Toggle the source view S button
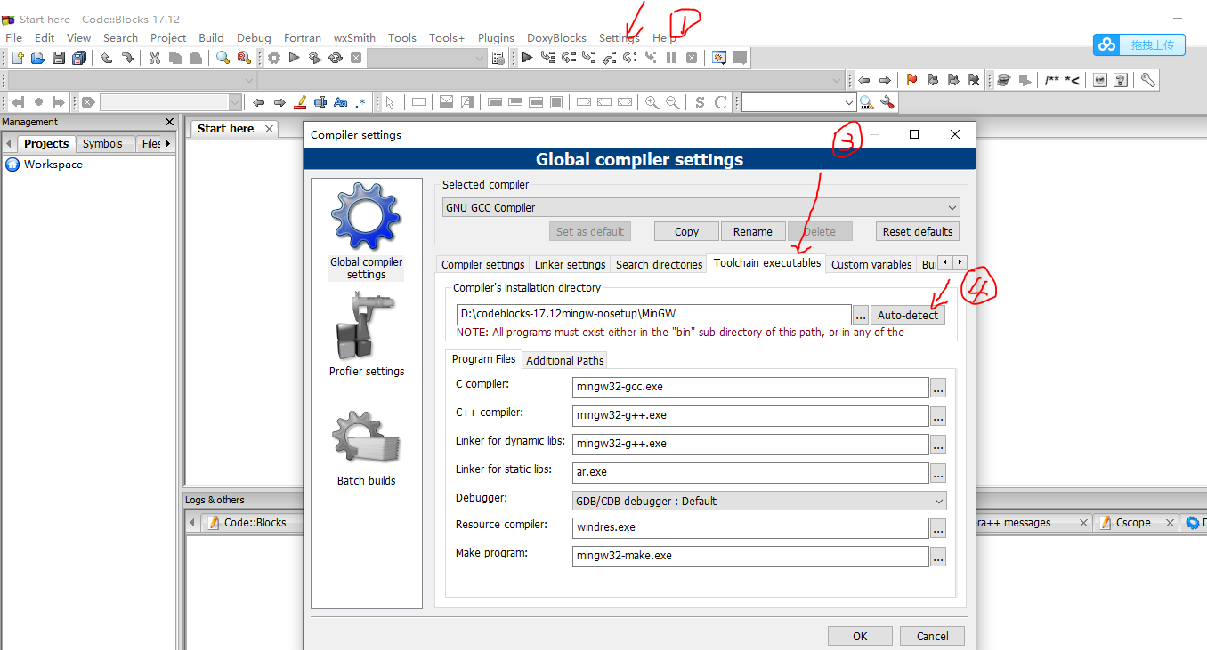1207x650 pixels. (700, 102)
